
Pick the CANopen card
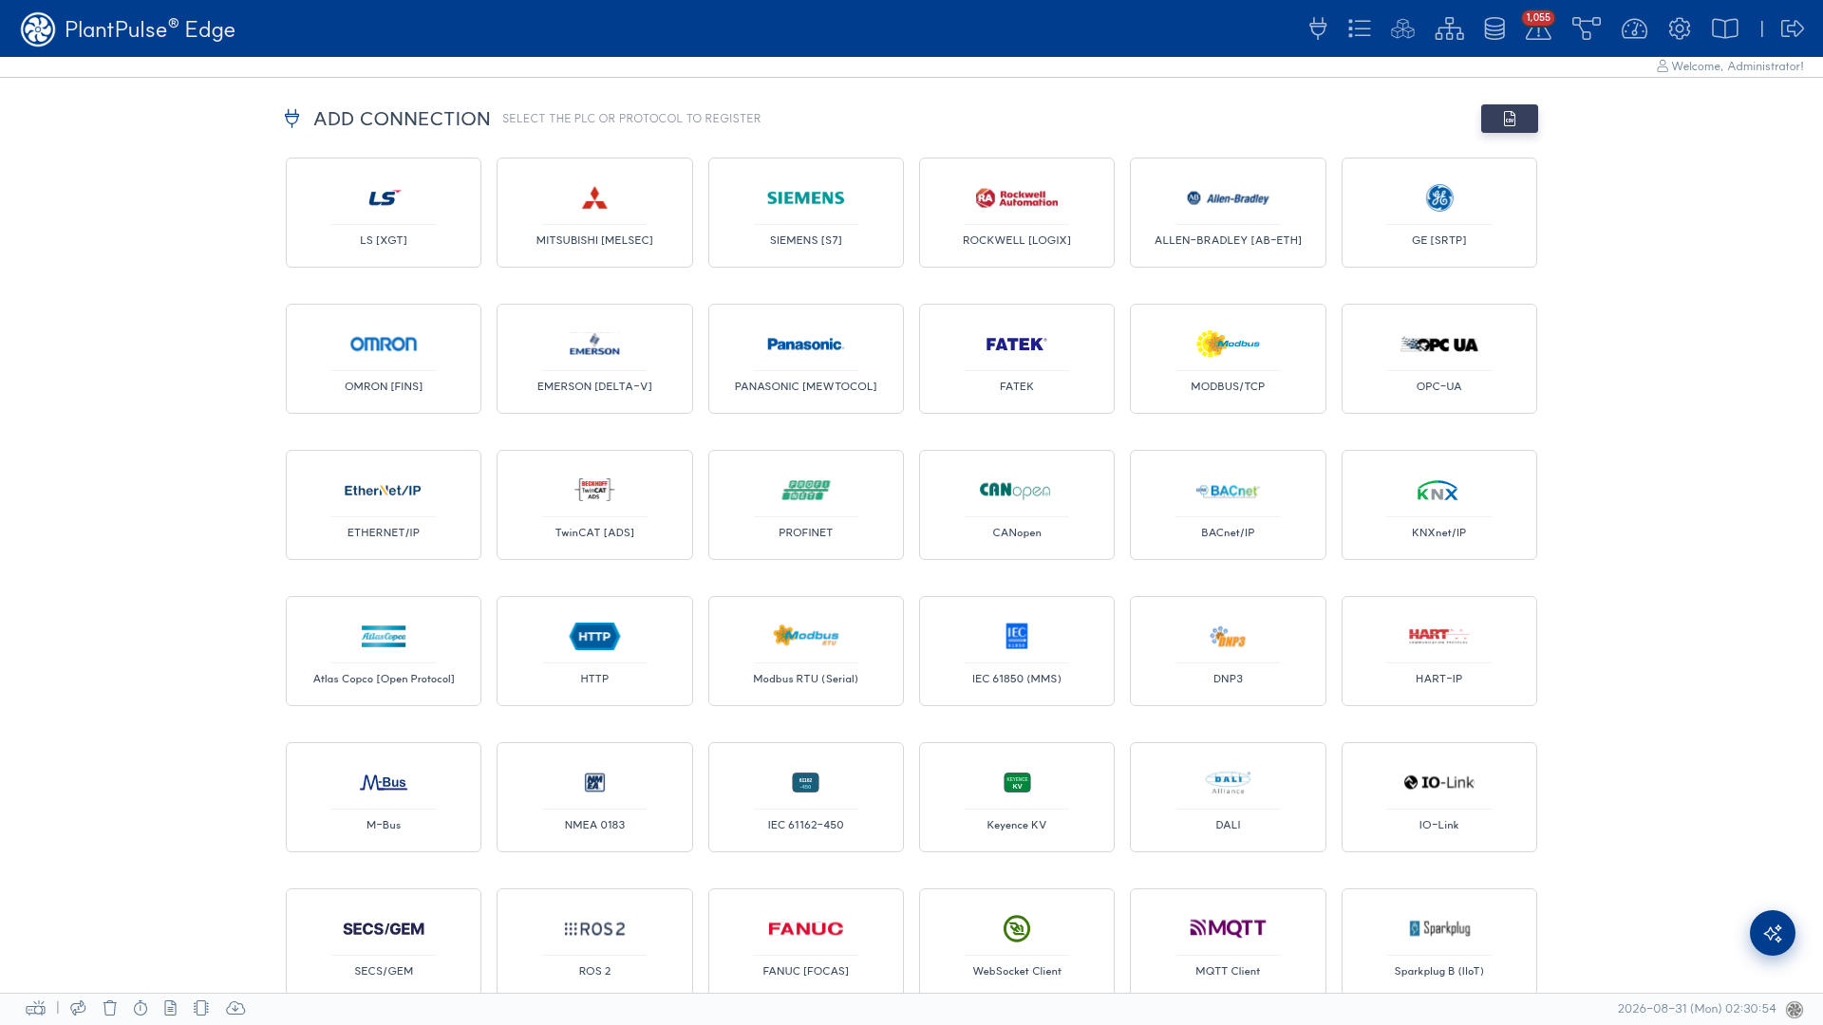coord(1017,505)
